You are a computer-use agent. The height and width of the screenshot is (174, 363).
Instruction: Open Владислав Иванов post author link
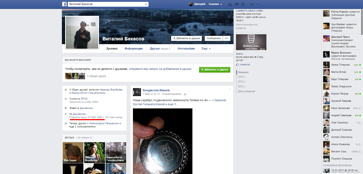[x=156, y=90]
